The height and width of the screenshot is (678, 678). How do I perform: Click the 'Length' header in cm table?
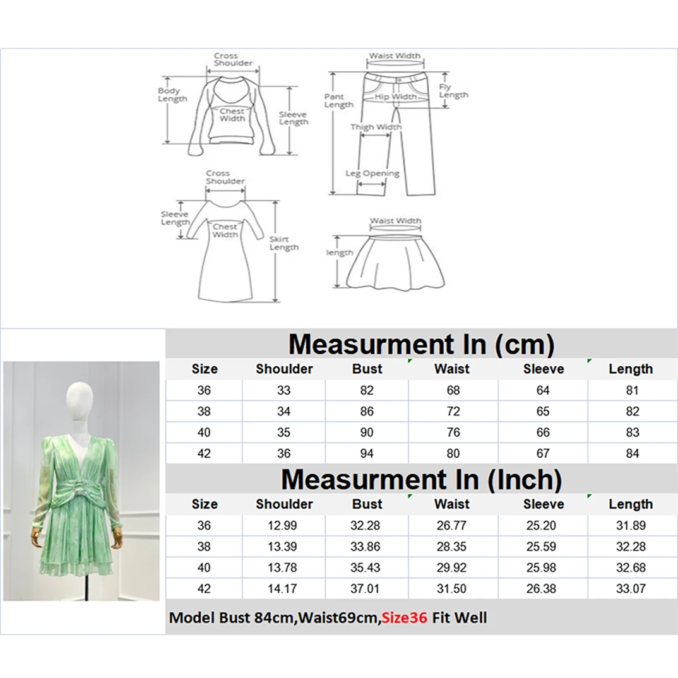tap(631, 369)
